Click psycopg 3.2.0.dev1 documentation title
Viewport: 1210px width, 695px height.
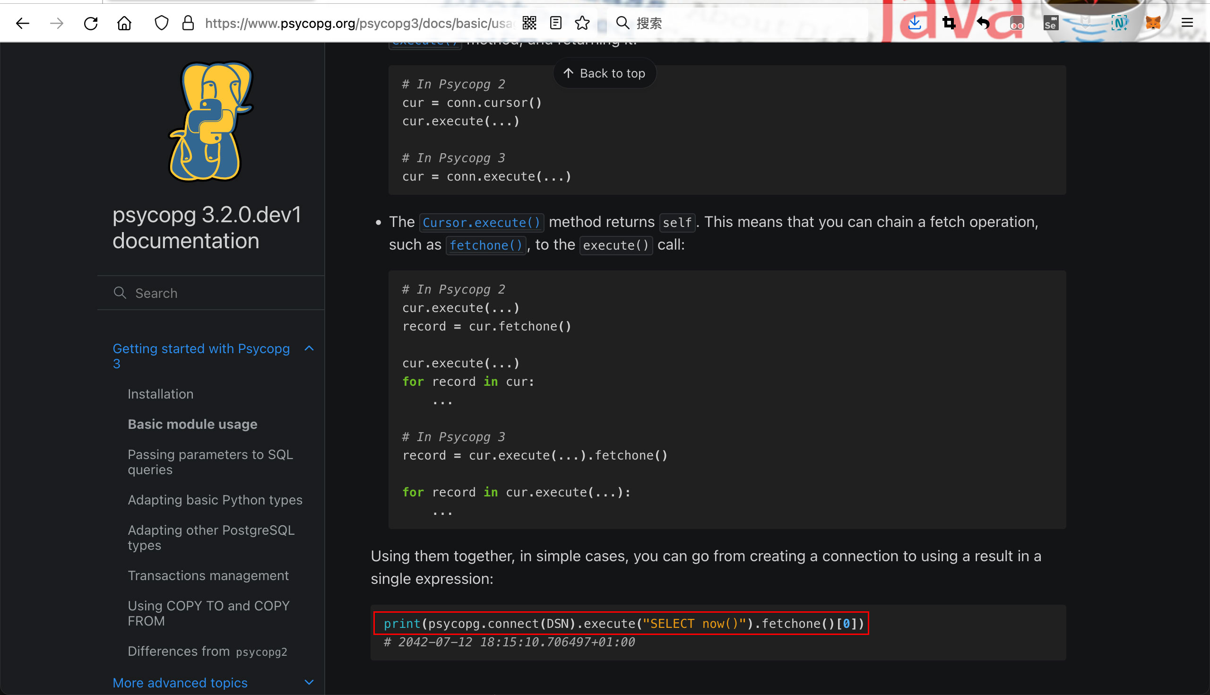[x=207, y=228]
